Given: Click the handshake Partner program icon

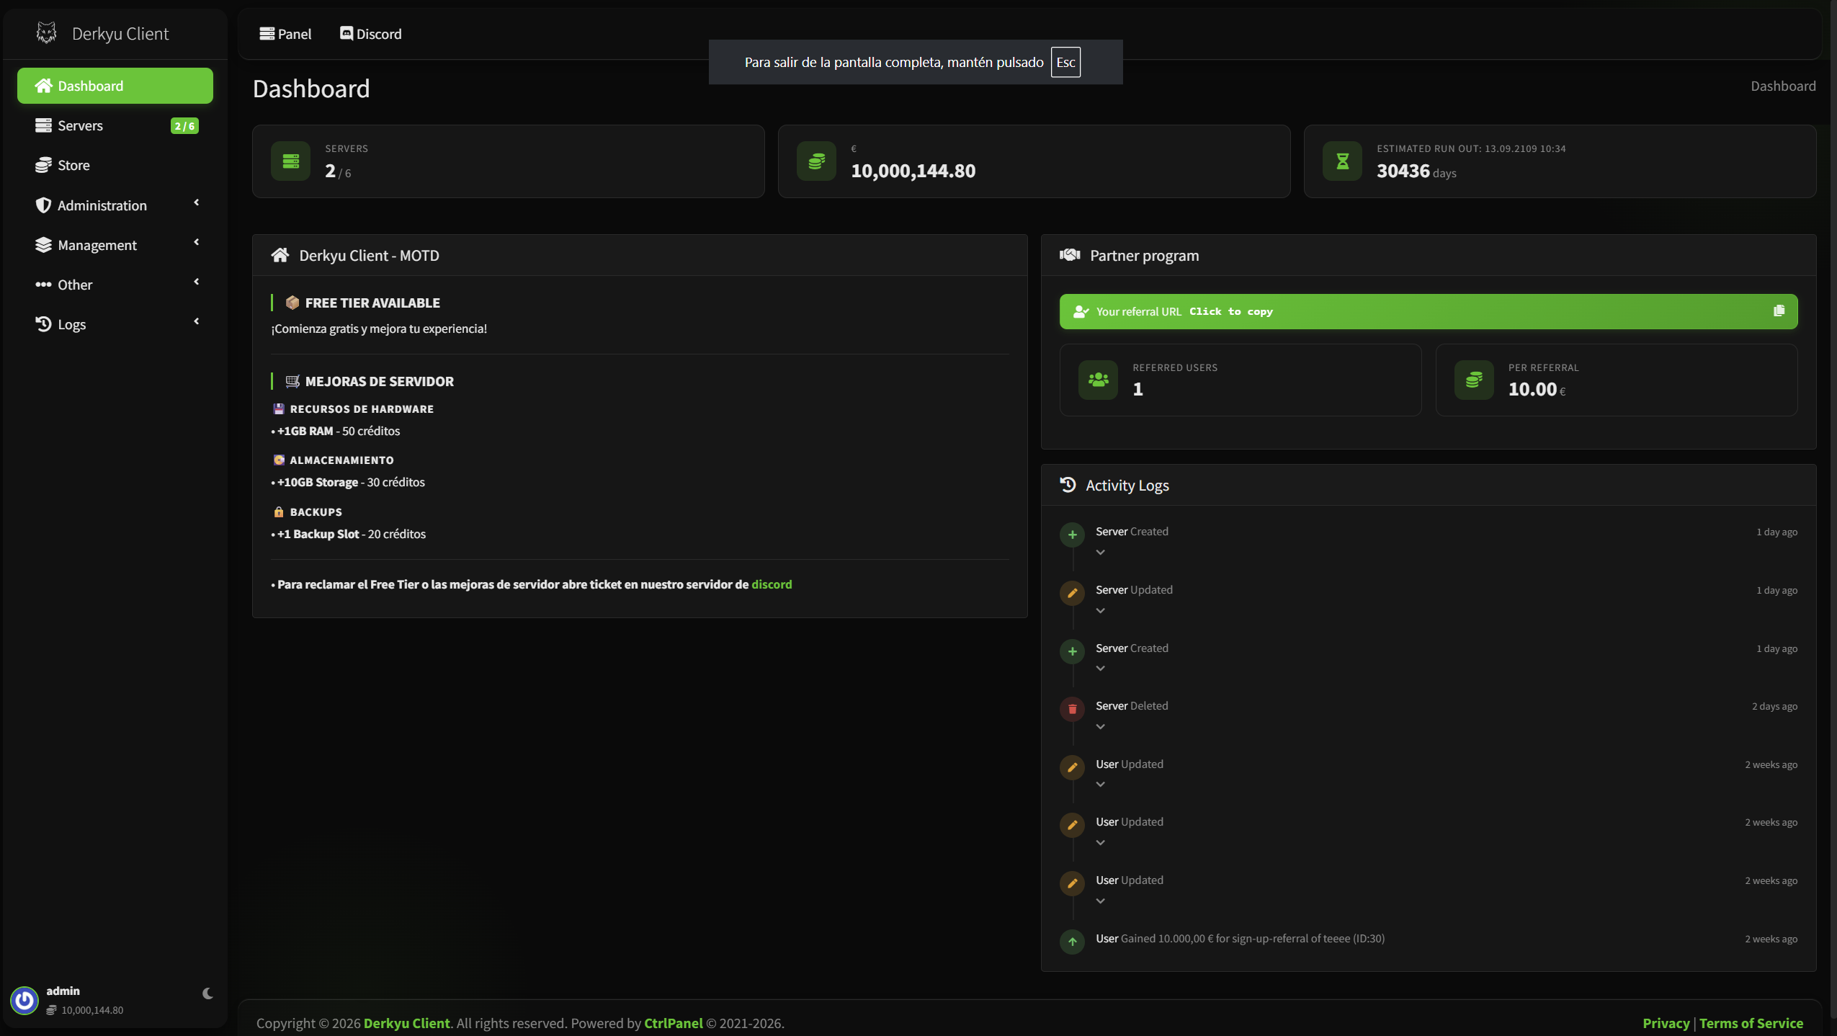Looking at the screenshot, I should tap(1070, 255).
